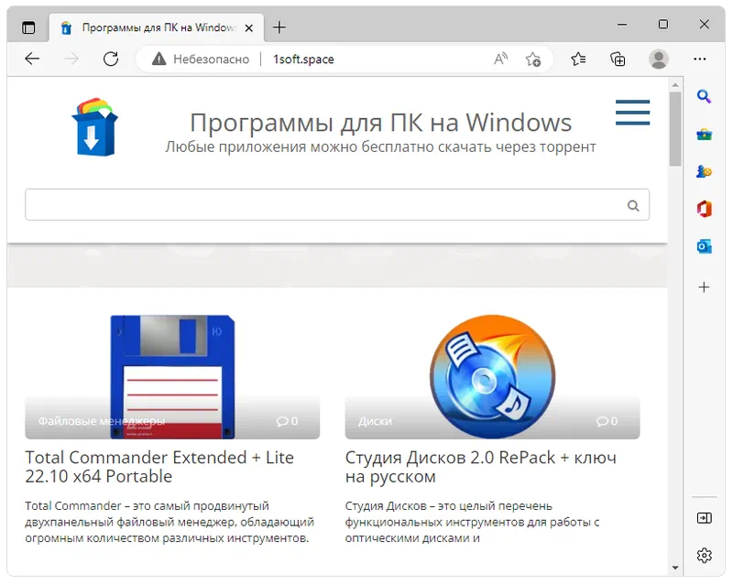Open the site hamburger menu
This screenshot has width=733, height=584.
pyautogui.click(x=632, y=113)
